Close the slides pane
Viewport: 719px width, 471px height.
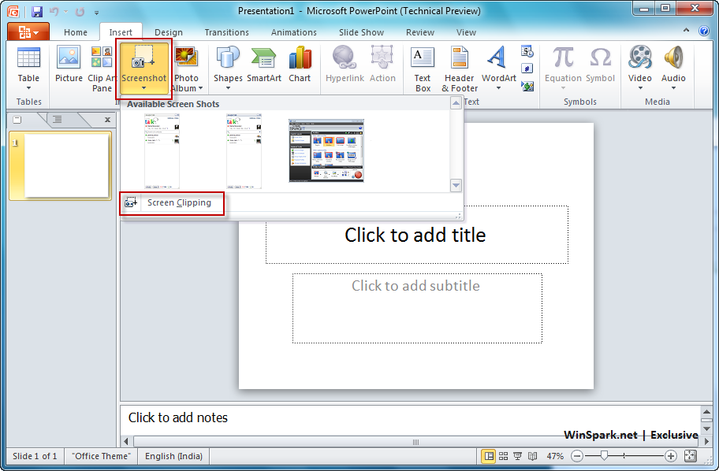click(107, 120)
